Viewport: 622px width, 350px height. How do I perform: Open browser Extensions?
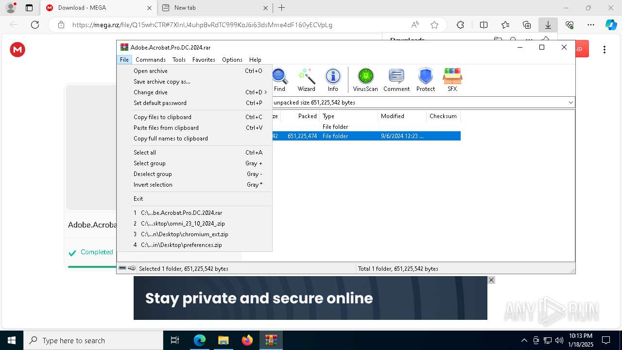460,25
